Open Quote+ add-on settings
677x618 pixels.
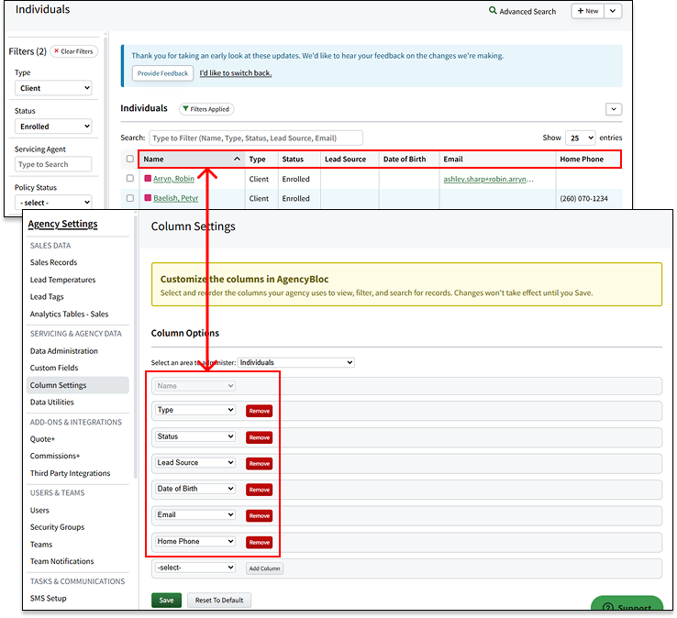click(x=42, y=439)
